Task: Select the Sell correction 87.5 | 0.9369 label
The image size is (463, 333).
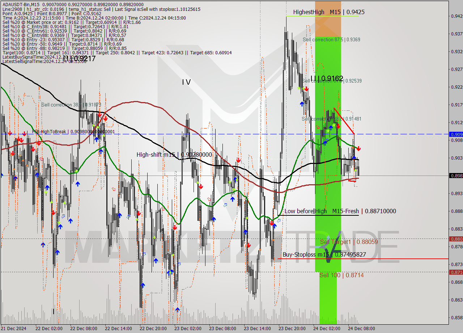Action: (x=331, y=39)
